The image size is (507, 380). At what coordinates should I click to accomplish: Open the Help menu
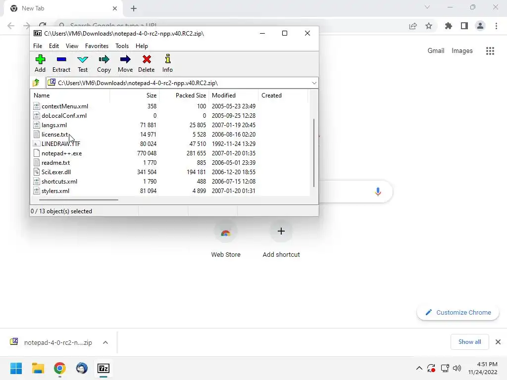142,46
